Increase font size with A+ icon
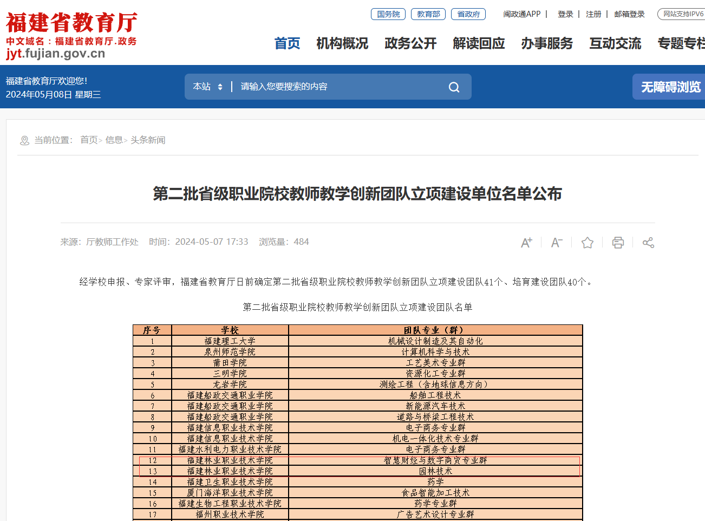The height and width of the screenshot is (521, 705). click(526, 243)
